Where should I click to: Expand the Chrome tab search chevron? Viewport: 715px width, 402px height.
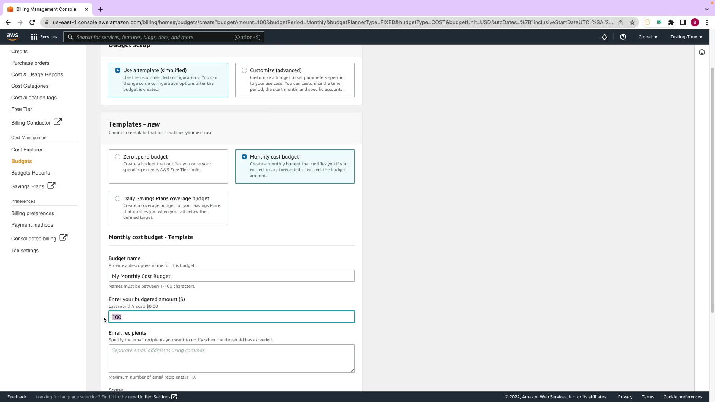click(706, 9)
